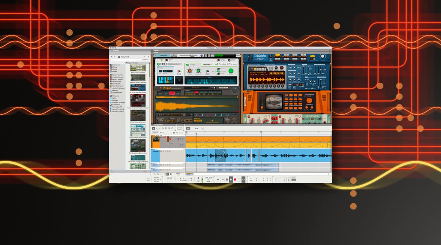Toggle the Loop button in transport
Screen dimensions: 441x245
pos(243,179)
